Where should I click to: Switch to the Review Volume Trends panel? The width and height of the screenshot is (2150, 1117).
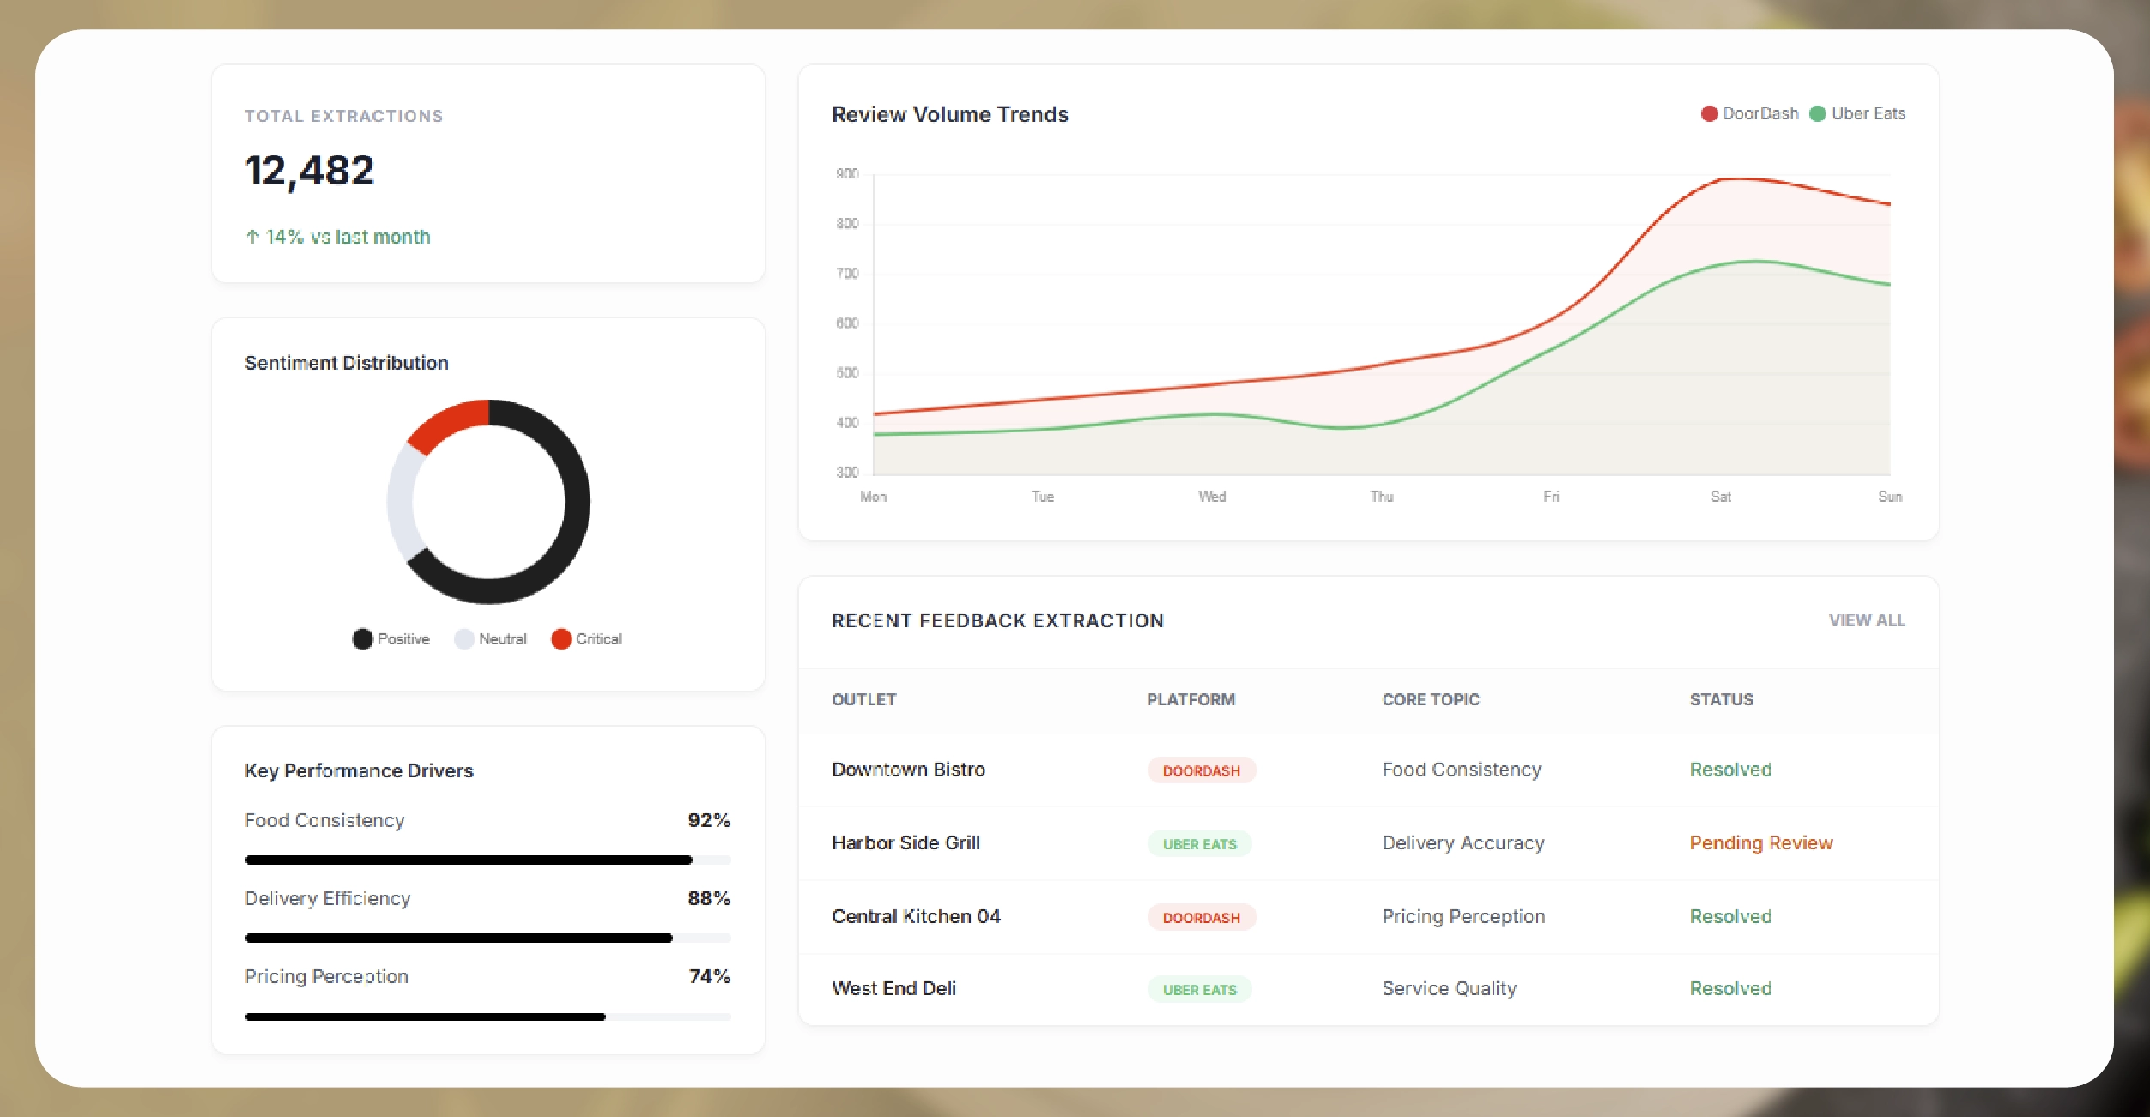coord(948,114)
